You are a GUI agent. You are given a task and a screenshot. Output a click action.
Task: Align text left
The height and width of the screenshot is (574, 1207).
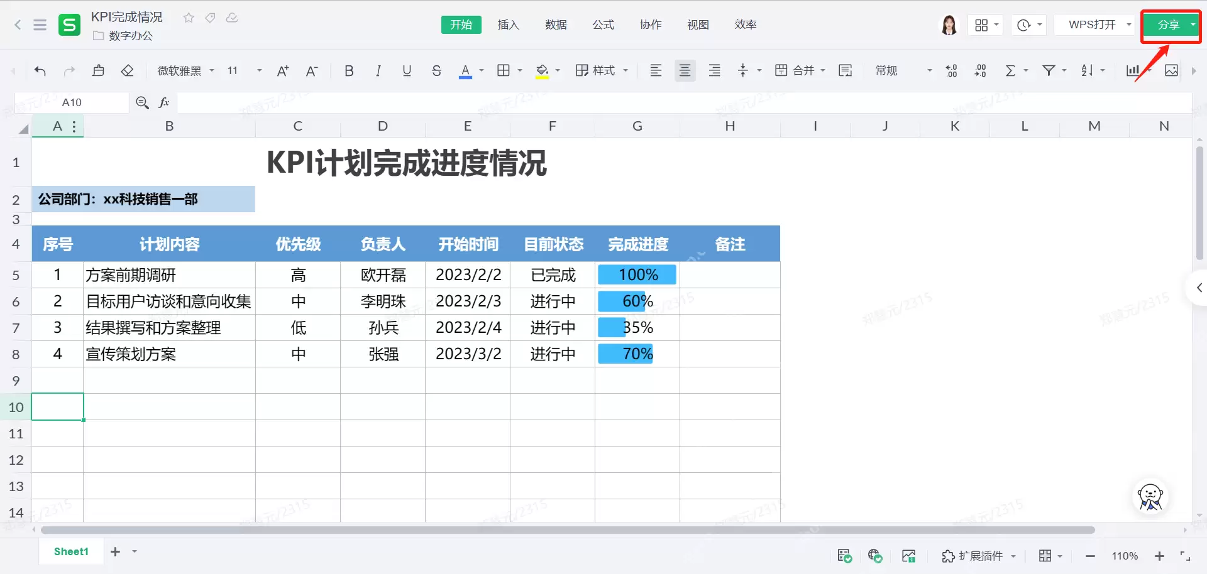[656, 70]
